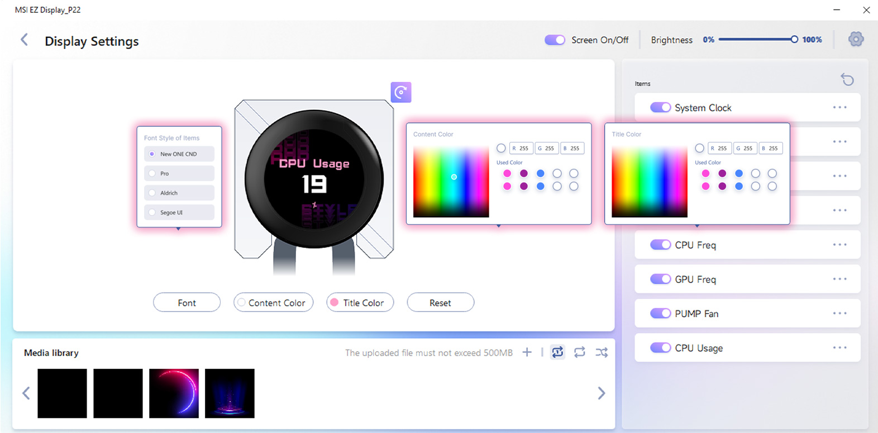Click the "The uploaded file must not exceed 500MB" note

pos(429,353)
